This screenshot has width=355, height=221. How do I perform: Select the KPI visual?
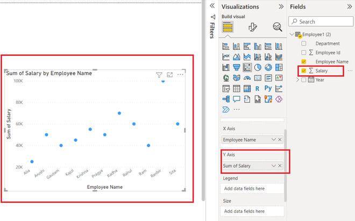[x=279, y=78]
